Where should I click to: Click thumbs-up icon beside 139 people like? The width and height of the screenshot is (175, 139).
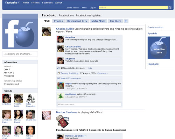click(x=58, y=68)
